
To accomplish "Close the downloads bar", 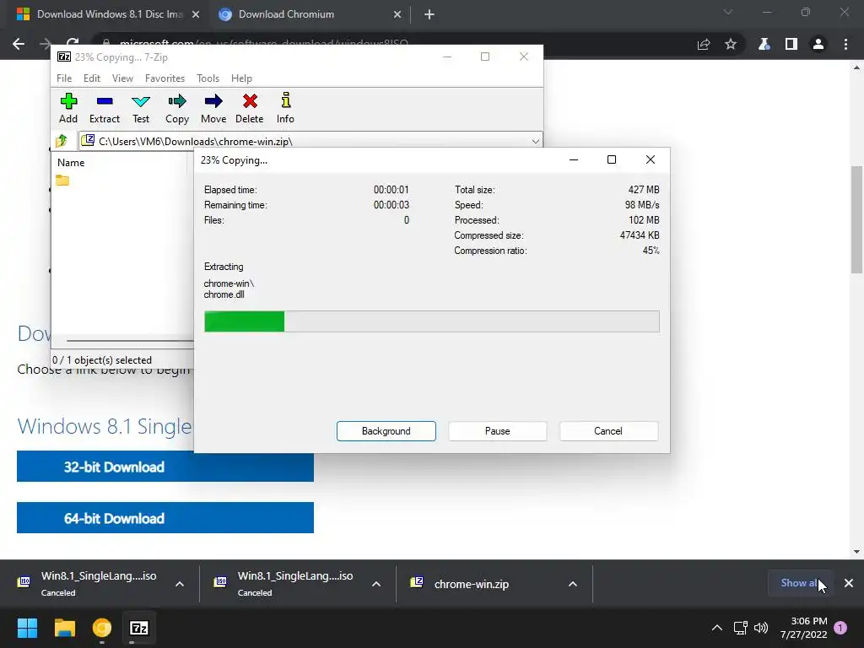I will click(x=849, y=583).
